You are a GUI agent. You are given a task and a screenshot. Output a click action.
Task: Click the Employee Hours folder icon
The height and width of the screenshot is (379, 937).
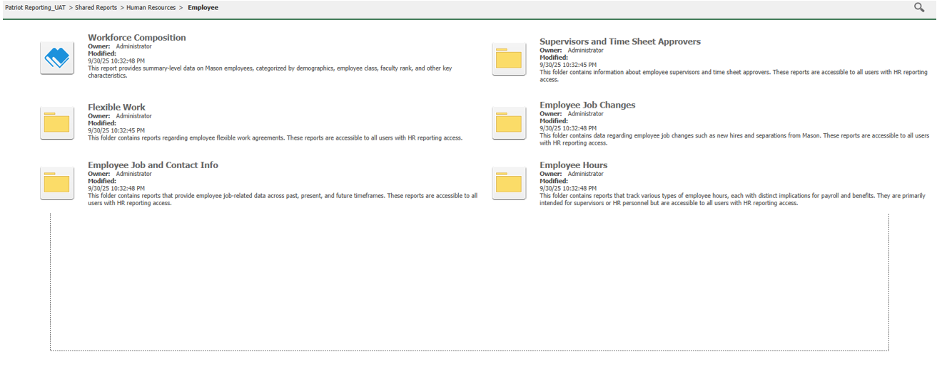(x=509, y=183)
